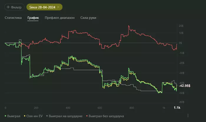Remove the Since 28-04-2024 filter chip

(58, 7)
